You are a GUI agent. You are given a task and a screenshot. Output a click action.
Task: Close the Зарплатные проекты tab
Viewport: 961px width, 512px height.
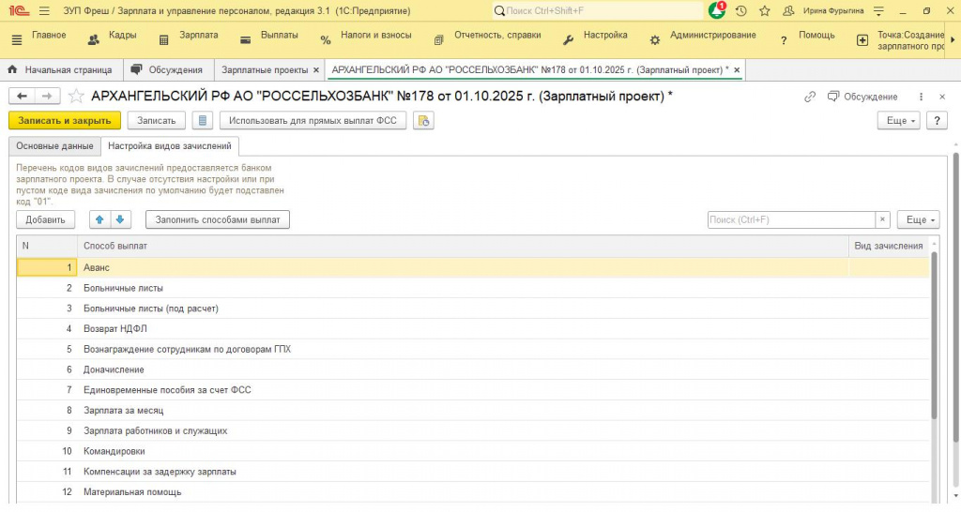click(x=316, y=69)
